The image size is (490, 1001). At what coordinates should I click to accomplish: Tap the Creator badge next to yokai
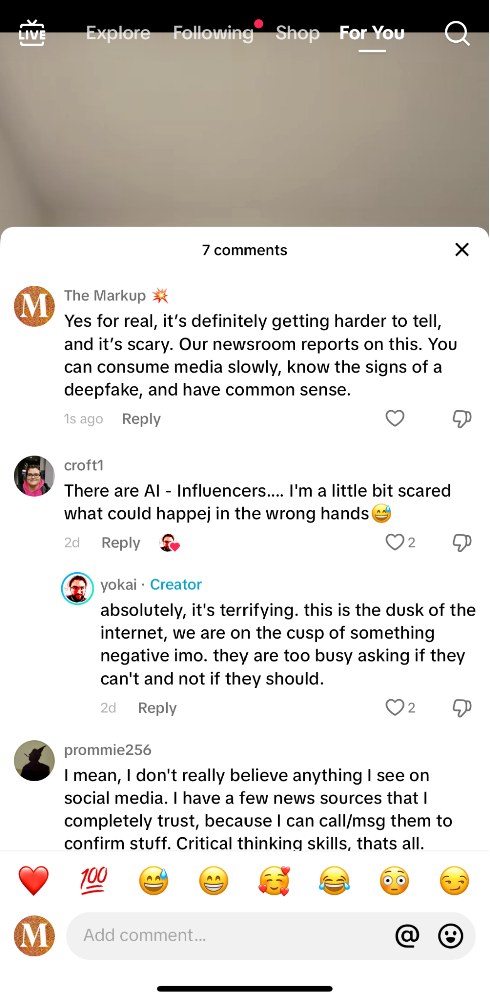pyautogui.click(x=176, y=584)
